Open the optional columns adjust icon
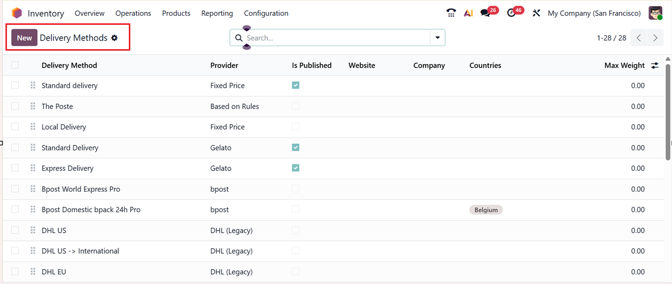The height and width of the screenshot is (284, 672). click(655, 65)
